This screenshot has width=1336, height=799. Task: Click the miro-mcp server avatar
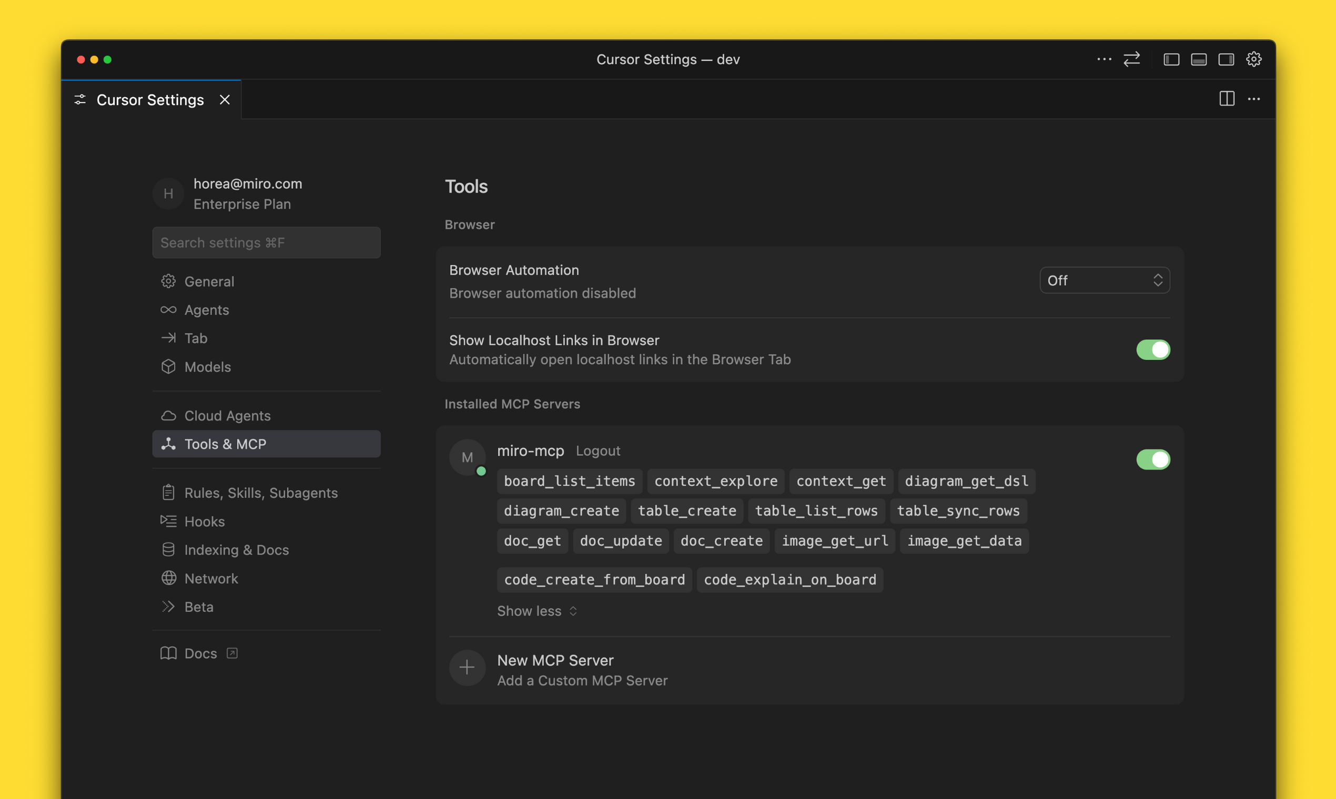click(467, 457)
